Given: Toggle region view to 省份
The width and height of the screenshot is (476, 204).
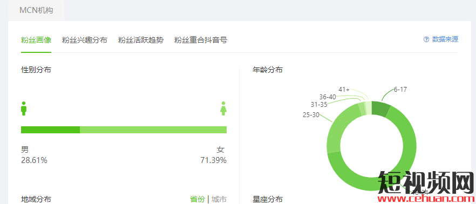Looking at the screenshot, I should pyautogui.click(x=198, y=199).
